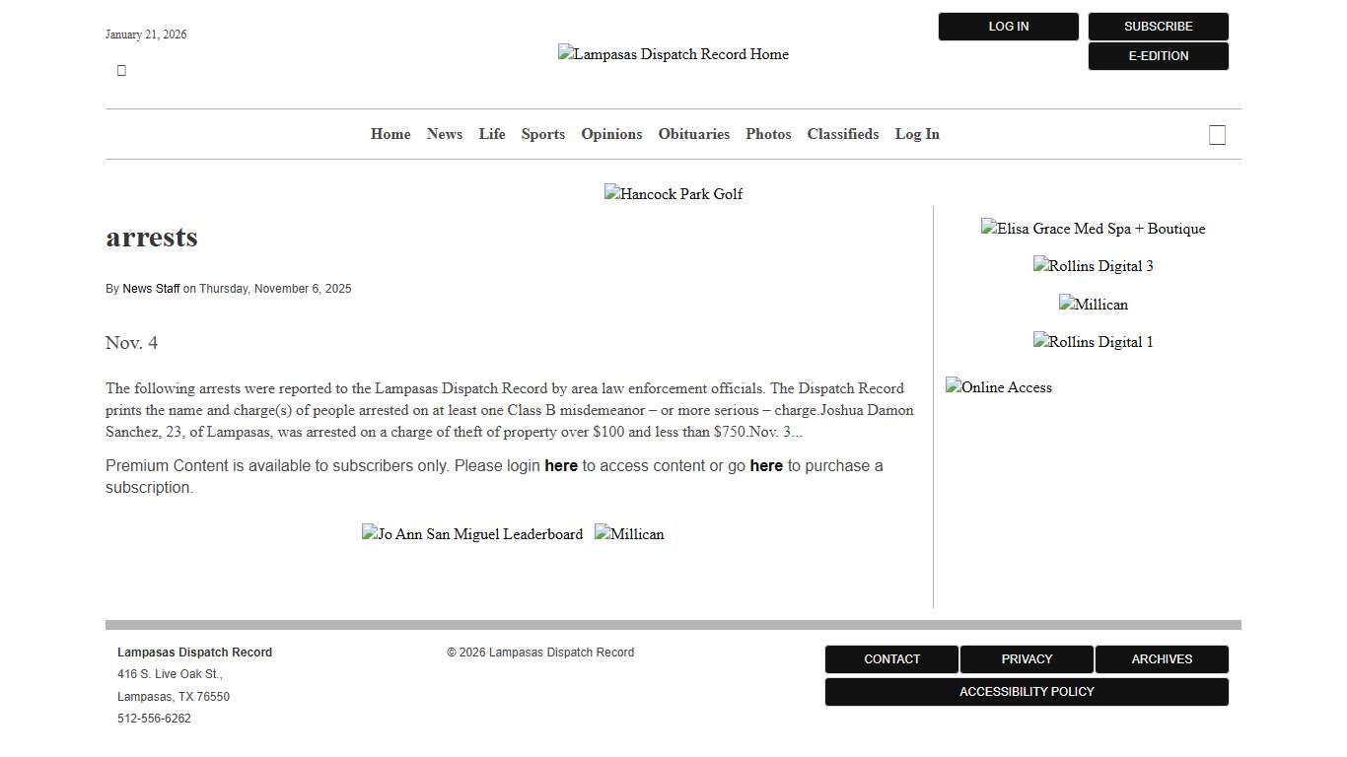Click the Elisa Grace Med Spa banner
This screenshot has height=757, width=1347.
[1093, 228]
